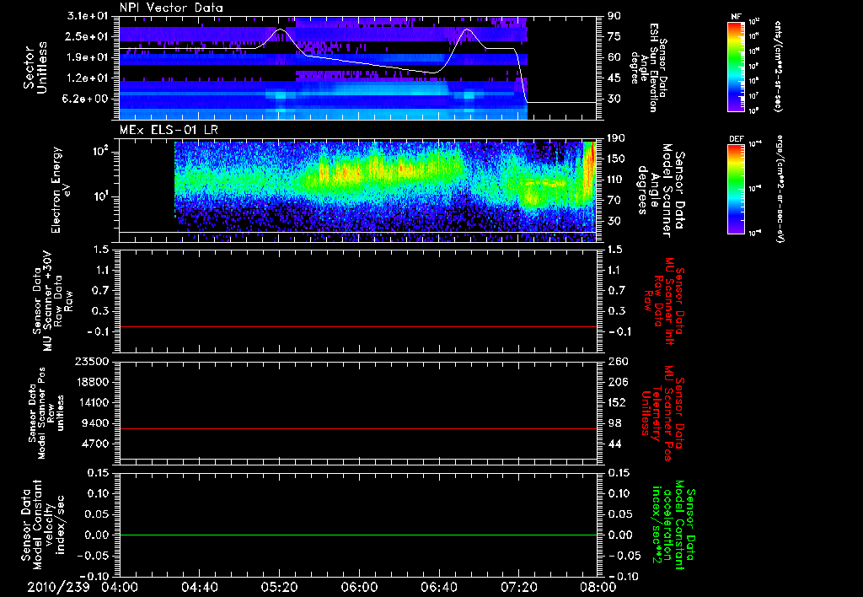The image size is (863, 597).
Task: Click the 206 telemetry tick label
Action: point(617,382)
